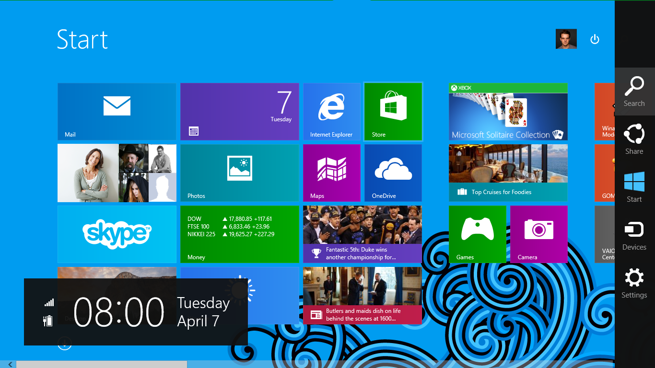Launch the Skype tile
Image resolution: width=655 pixels, height=368 pixels.
(x=117, y=234)
